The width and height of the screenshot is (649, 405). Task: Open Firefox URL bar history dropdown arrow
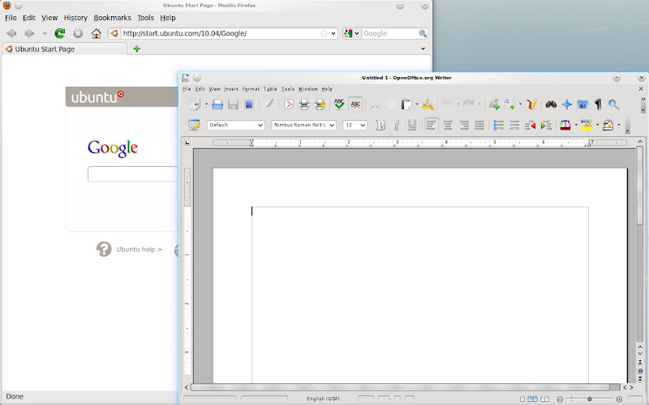click(x=333, y=33)
